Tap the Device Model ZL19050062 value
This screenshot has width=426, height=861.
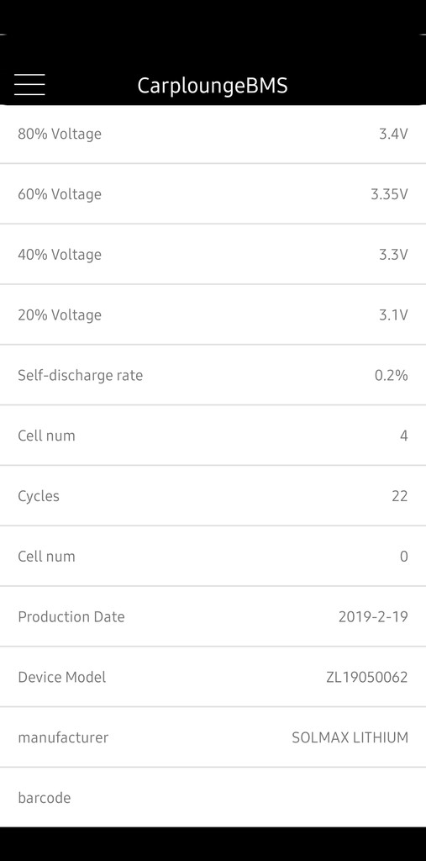pyautogui.click(x=367, y=677)
